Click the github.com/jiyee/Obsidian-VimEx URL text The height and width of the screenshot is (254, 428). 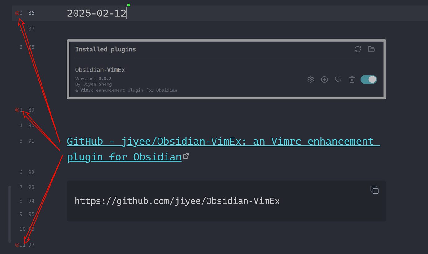(x=177, y=201)
